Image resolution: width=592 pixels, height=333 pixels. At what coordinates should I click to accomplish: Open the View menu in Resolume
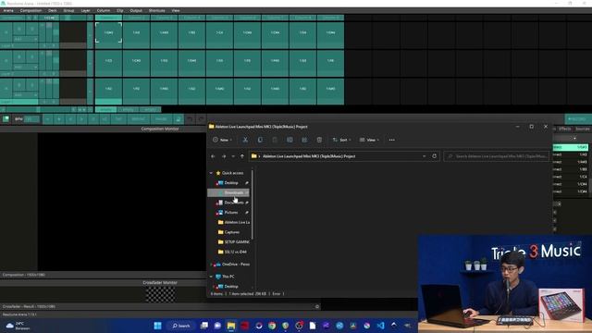176,10
